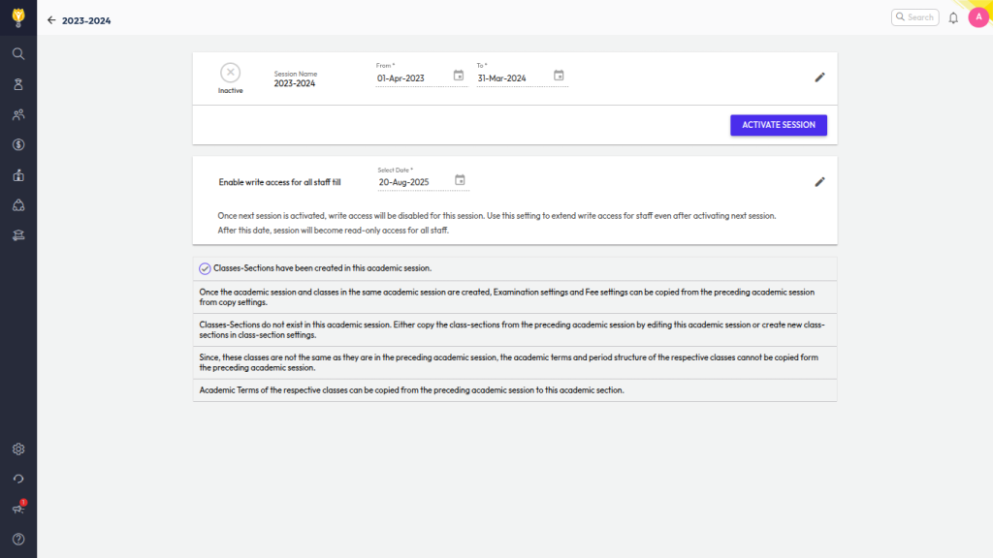The height and width of the screenshot is (558, 993).
Task: Open search from the left sidebar
Action: (x=18, y=54)
